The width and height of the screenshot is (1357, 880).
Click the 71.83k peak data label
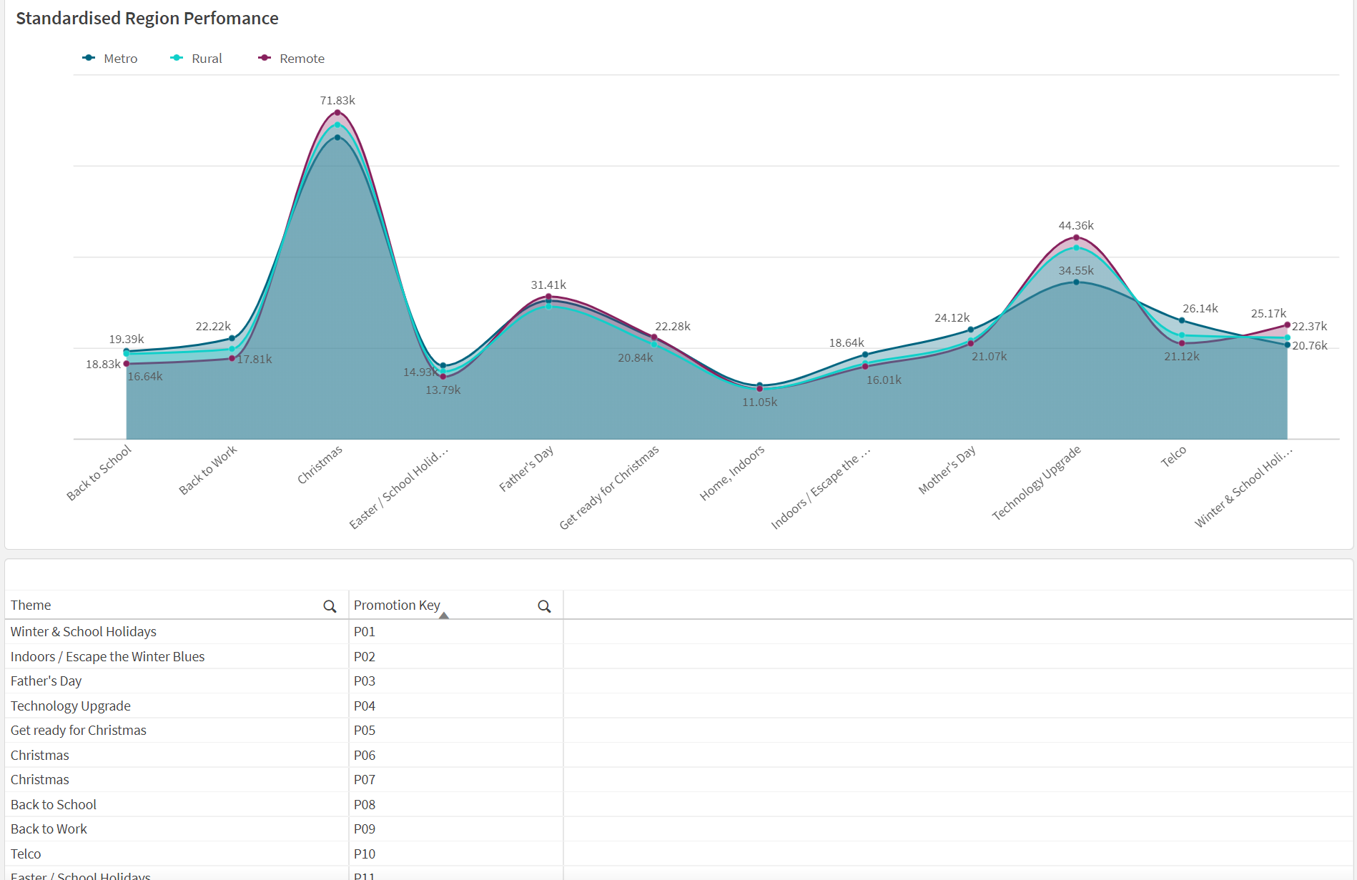coord(337,101)
